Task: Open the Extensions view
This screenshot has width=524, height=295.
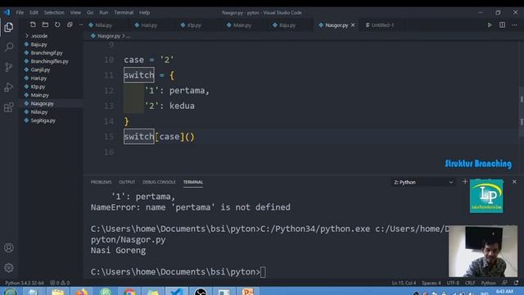Action: point(9,107)
